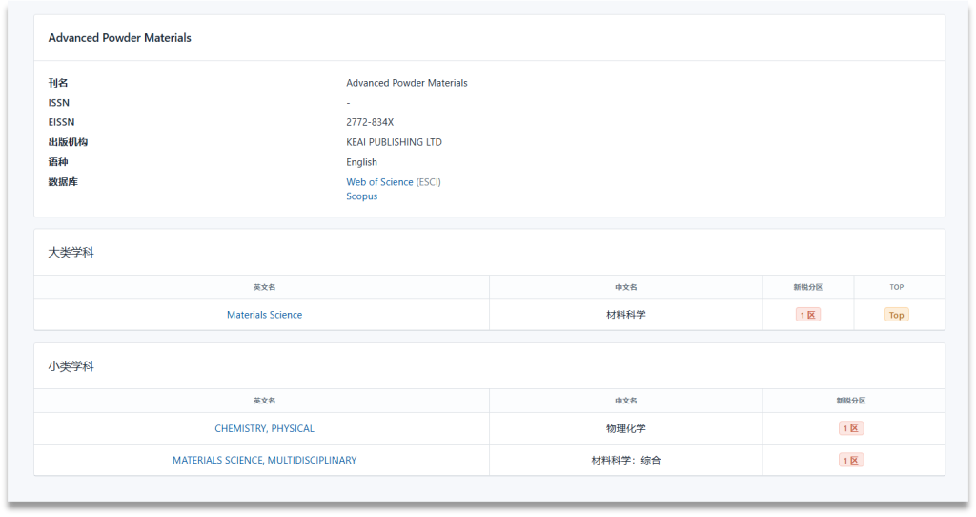
Task: Click 1区 badge in MATERIALS SCIENCE, MULTIDISCIPLINARY row
Action: tap(851, 461)
